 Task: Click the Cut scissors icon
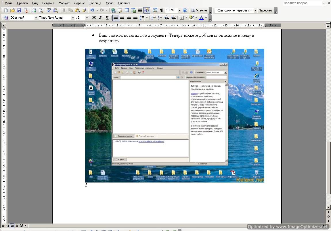64,10
